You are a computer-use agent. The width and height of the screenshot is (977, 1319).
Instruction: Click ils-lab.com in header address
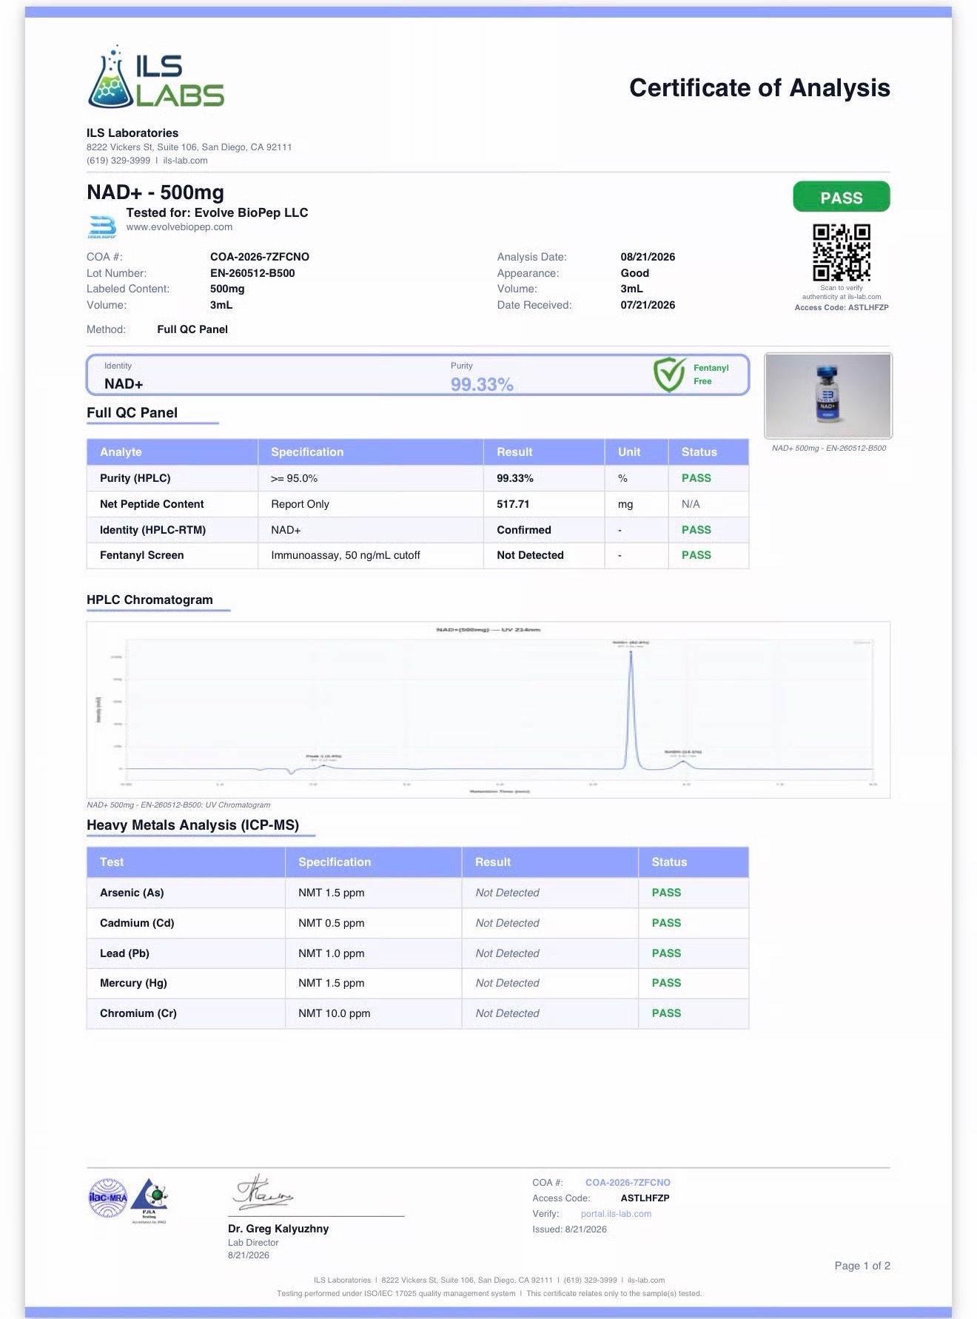click(x=185, y=161)
